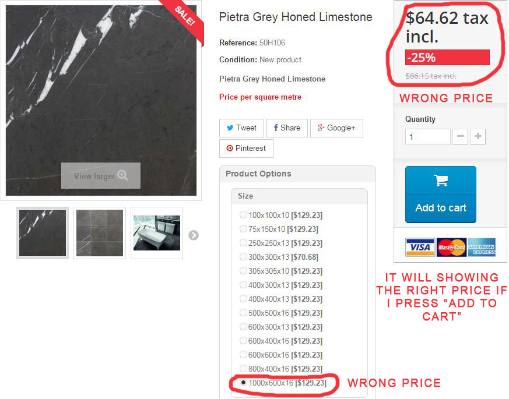Click the quantity input field
This screenshot has height=399, width=509.
pos(427,136)
